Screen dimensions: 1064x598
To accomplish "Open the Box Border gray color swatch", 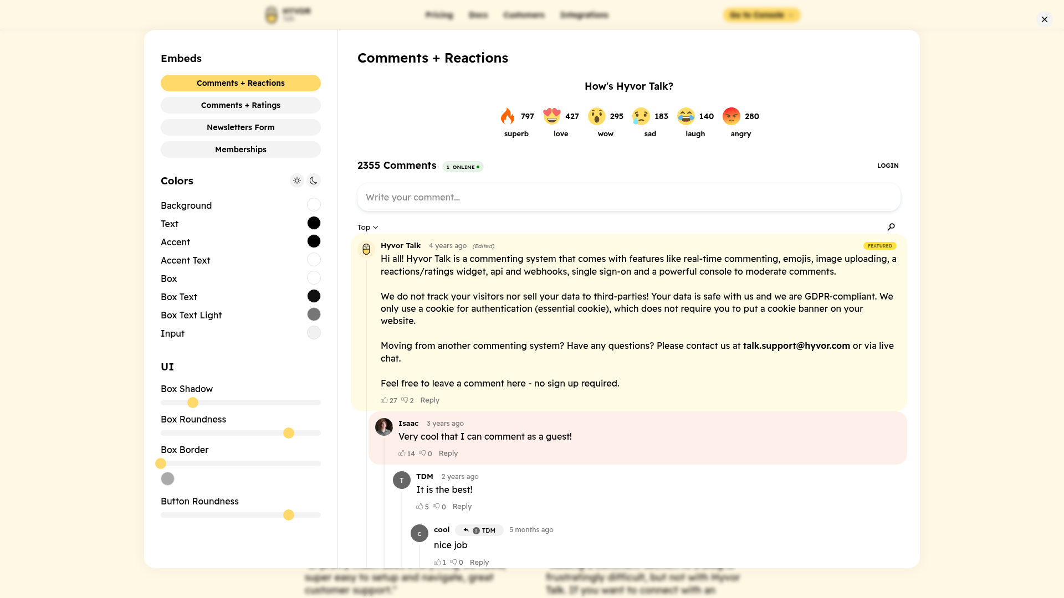I will point(167,479).
